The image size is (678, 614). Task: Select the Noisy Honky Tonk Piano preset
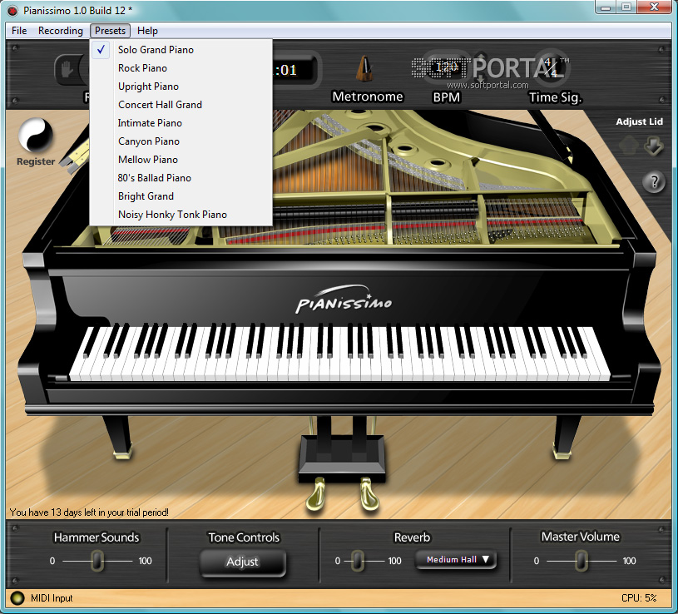click(x=181, y=215)
